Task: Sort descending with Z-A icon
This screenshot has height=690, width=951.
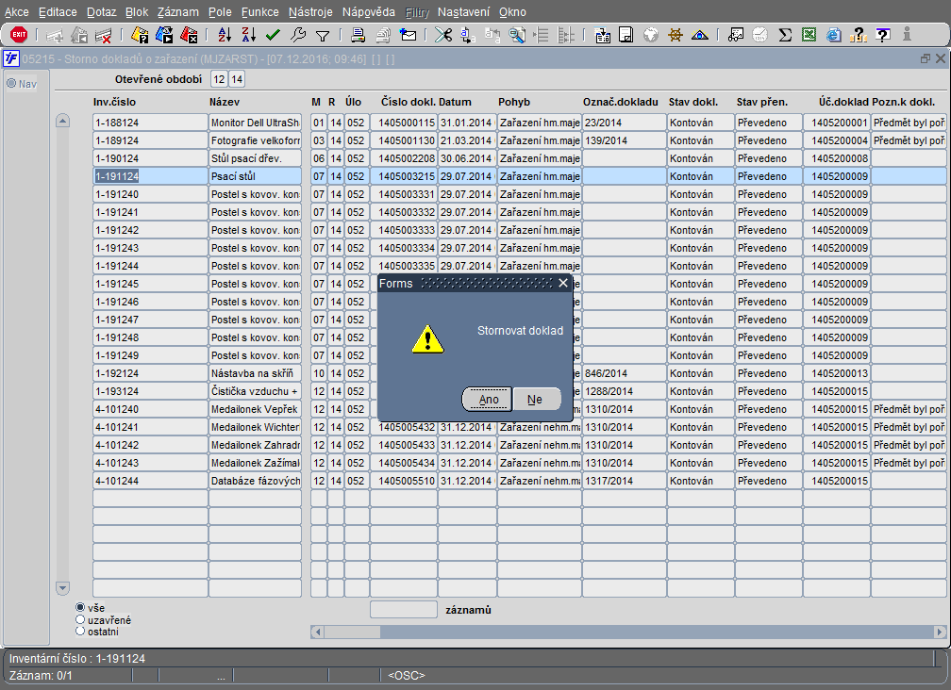Action: coord(249,35)
